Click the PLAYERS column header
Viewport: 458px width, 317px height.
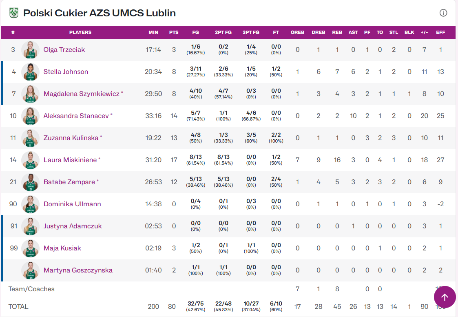[x=80, y=32]
